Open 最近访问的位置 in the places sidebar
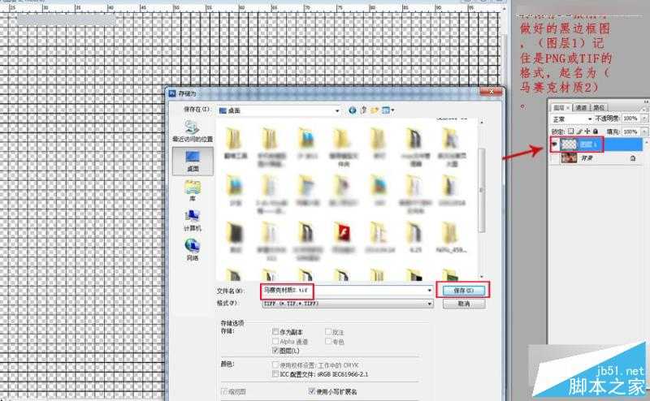This screenshot has width=650, height=401. coord(193,132)
